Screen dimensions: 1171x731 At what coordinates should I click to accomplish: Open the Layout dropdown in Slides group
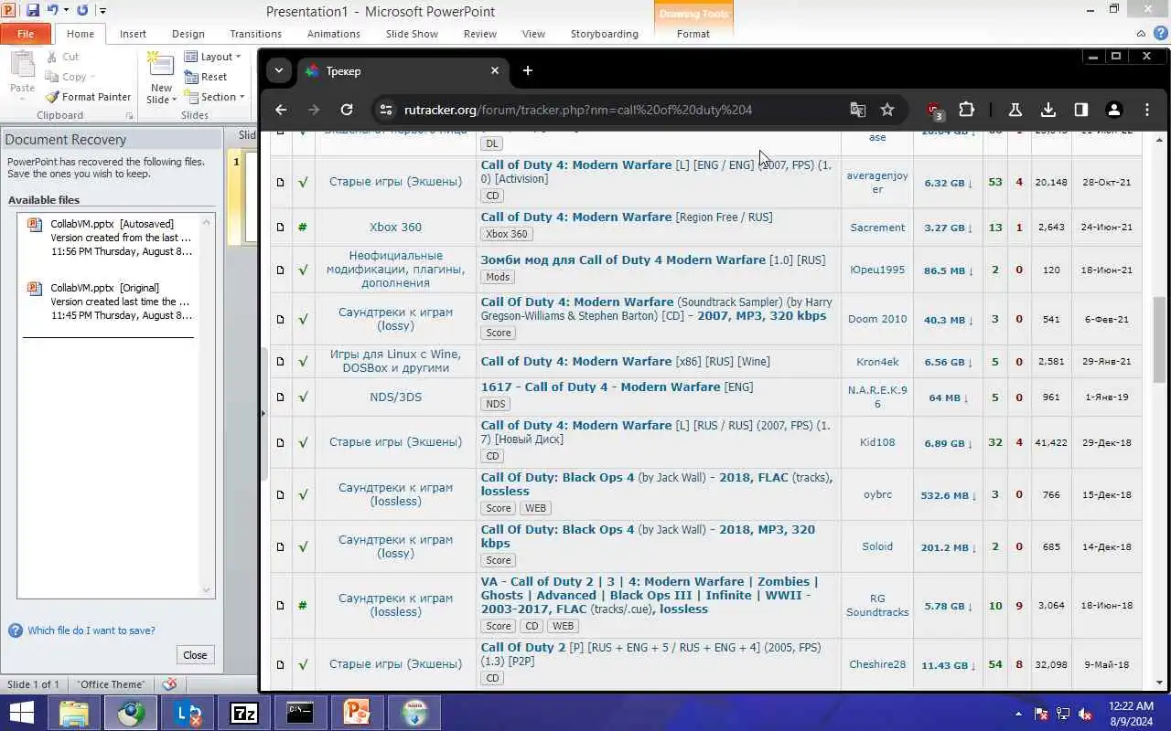(213, 57)
